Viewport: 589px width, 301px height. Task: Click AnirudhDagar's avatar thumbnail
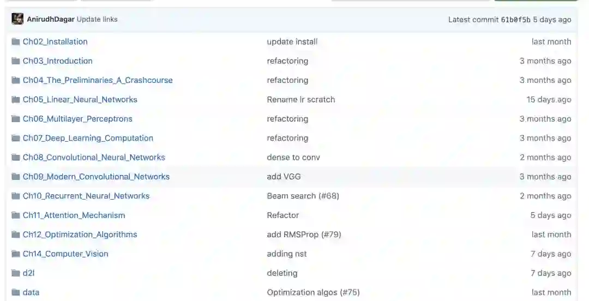coord(17,19)
